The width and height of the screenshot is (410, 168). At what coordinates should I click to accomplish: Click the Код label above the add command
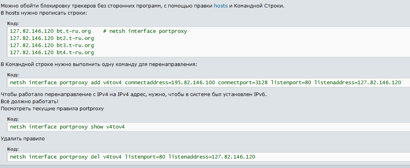pos(13,75)
